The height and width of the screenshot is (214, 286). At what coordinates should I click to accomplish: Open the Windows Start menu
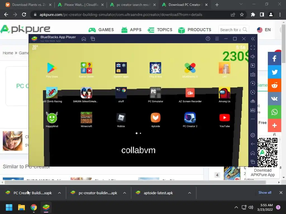click(9, 207)
